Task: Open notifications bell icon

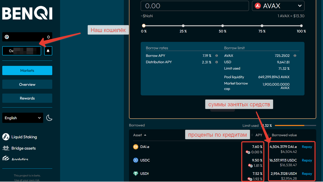Action: [x=48, y=51]
